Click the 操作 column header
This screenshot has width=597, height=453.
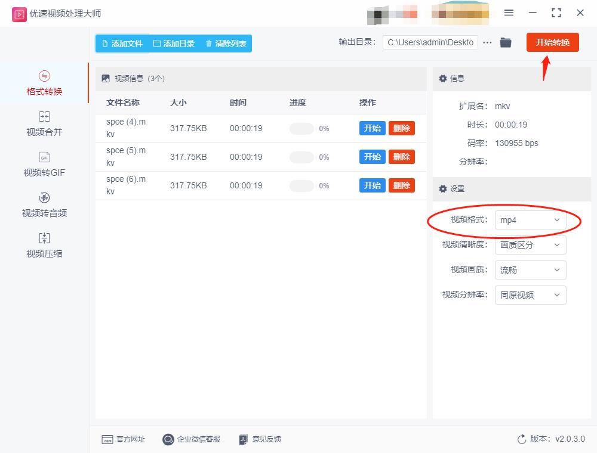click(367, 103)
